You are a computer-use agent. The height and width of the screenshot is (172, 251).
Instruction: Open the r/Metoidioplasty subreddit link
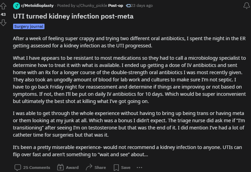click(37, 5)
